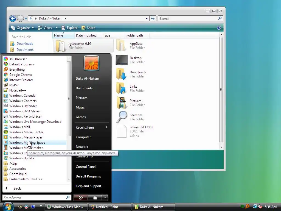Switch to Untitled - Paint taskbar button

pos(109,207)
